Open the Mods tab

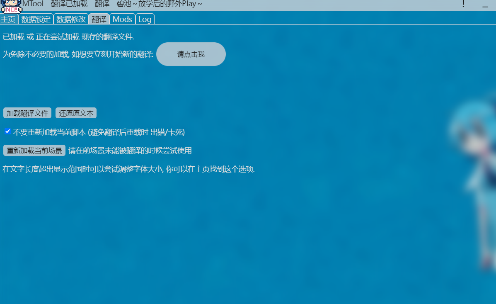122,19
